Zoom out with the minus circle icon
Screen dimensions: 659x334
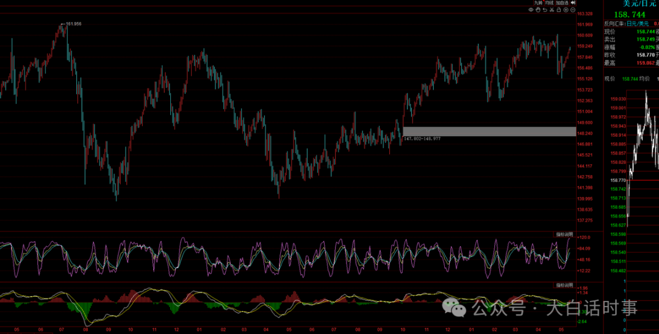click(573, 10)
